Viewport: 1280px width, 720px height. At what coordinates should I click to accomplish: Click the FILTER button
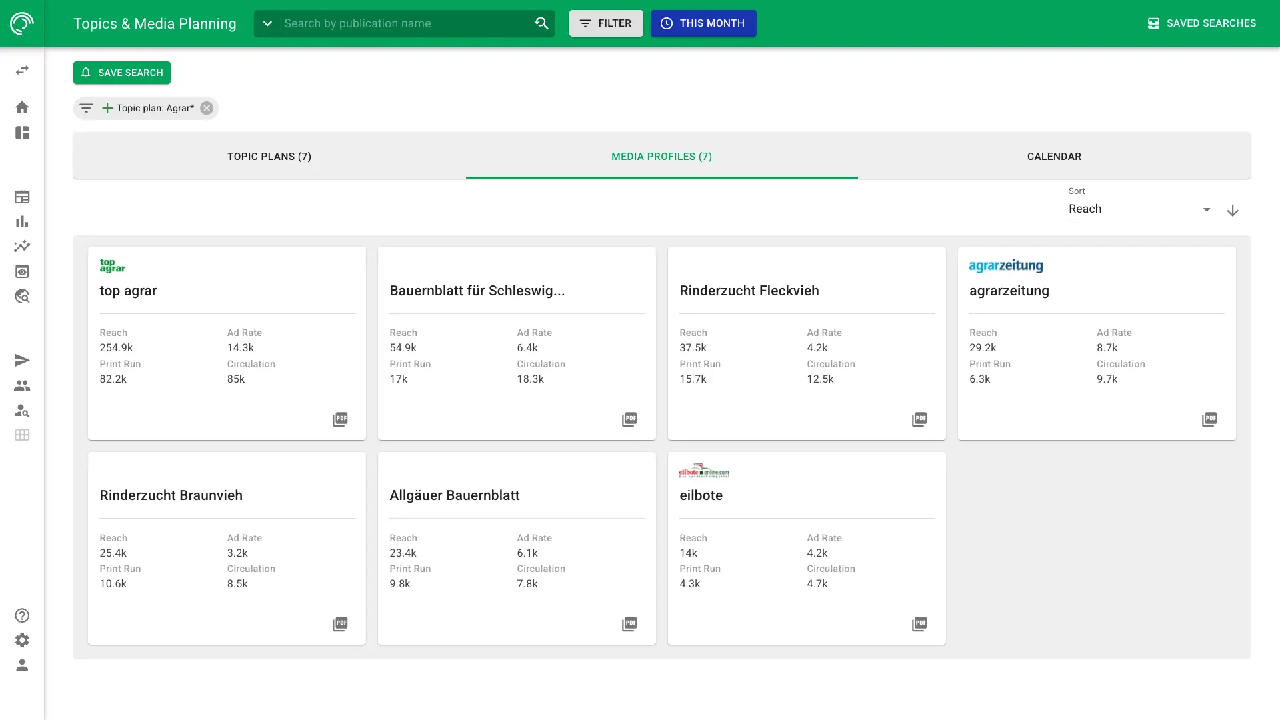coord(606,23)
